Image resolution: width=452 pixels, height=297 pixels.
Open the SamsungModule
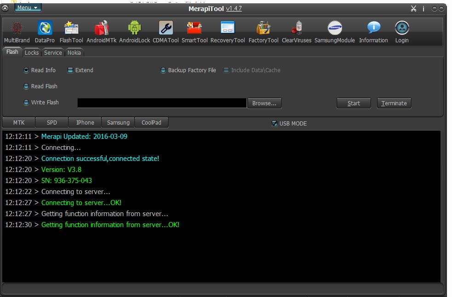click(335, 32)
